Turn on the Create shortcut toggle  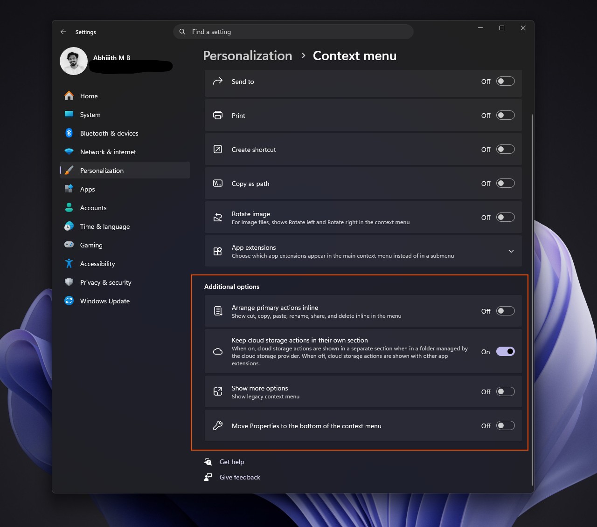point(506,149)
